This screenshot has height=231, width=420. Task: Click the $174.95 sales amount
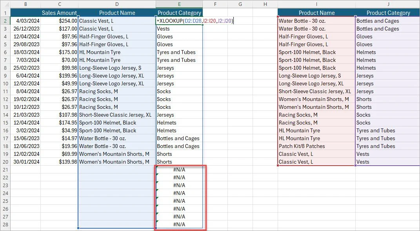[60, 123]
